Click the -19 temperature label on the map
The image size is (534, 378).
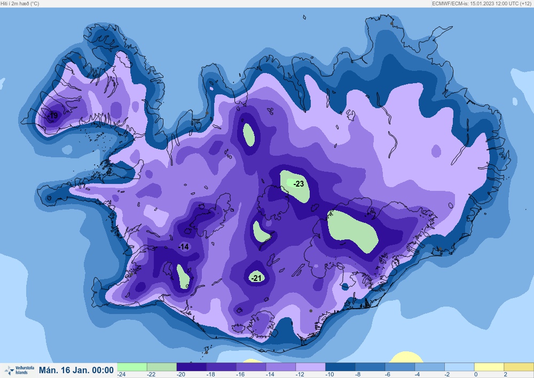pos(52,116)
